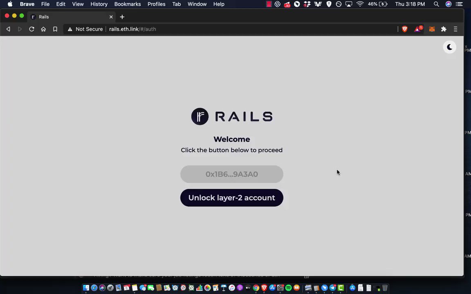Open Podcasts in the Dock
Image resolution: width=471 pixels, height=294 pixels.
240,288
